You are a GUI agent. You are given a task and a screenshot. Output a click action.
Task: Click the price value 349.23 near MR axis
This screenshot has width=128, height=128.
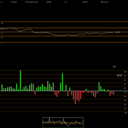[120, 76]
